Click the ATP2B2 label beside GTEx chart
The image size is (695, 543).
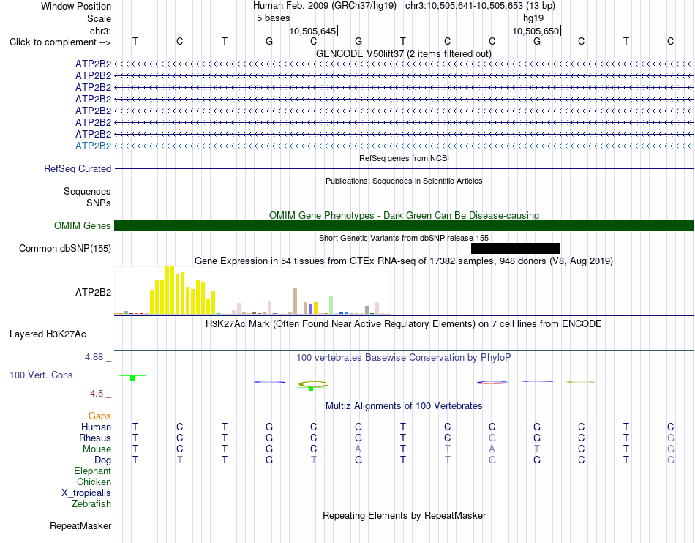click(x=93, y=292)
